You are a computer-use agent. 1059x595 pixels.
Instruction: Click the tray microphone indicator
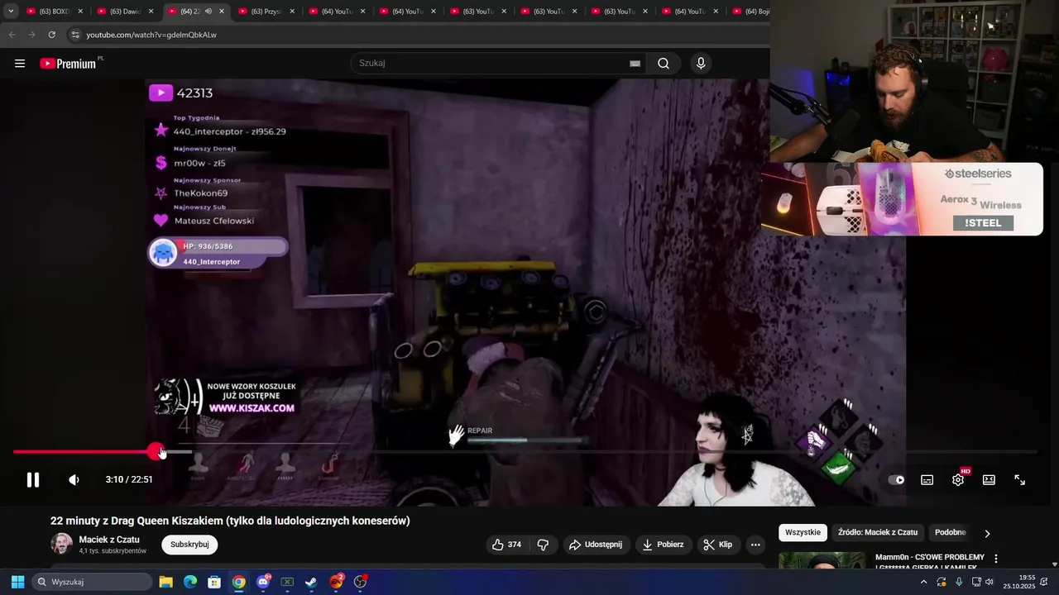(959, 582)
